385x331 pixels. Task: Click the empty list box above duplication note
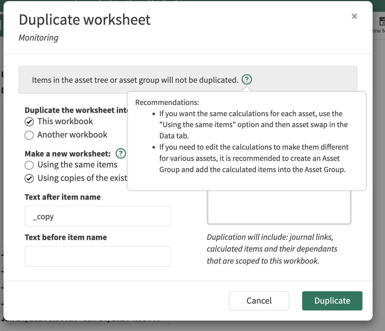click(x=279, y=207)
